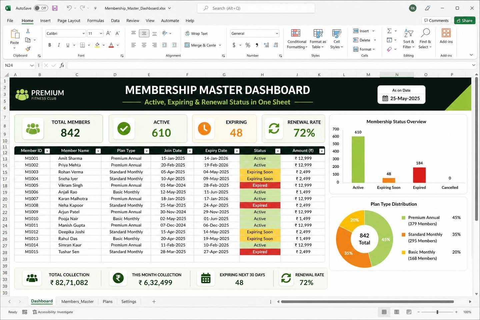The image size is (480, 320).
Task: Click the Redo arrow icon
Action: tap(82, 8)
